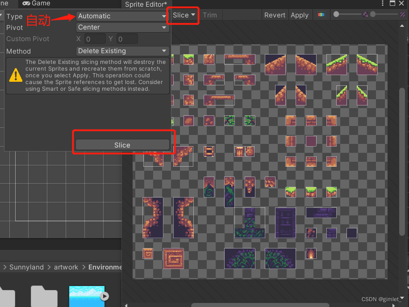Open the Pivot dropdown set to Center
409x307 pixels.
[x=122, y=27]
